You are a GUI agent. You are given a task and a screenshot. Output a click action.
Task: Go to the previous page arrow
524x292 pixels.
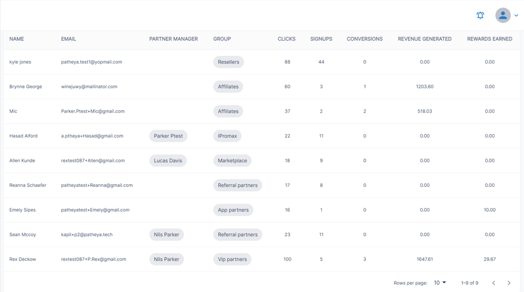pyautogui.click(x=493, y=283)
